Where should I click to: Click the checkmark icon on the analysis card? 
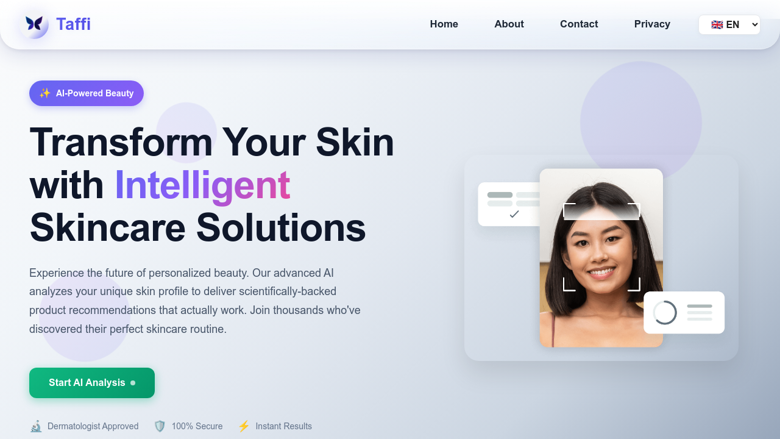pos(514,214)
